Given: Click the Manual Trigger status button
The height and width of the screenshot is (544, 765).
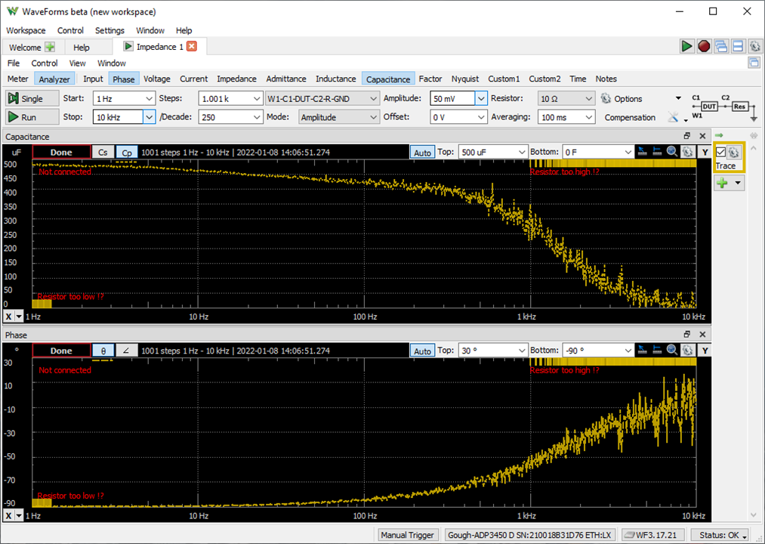Looking at the screenshot, I should (x=407, y=535).
